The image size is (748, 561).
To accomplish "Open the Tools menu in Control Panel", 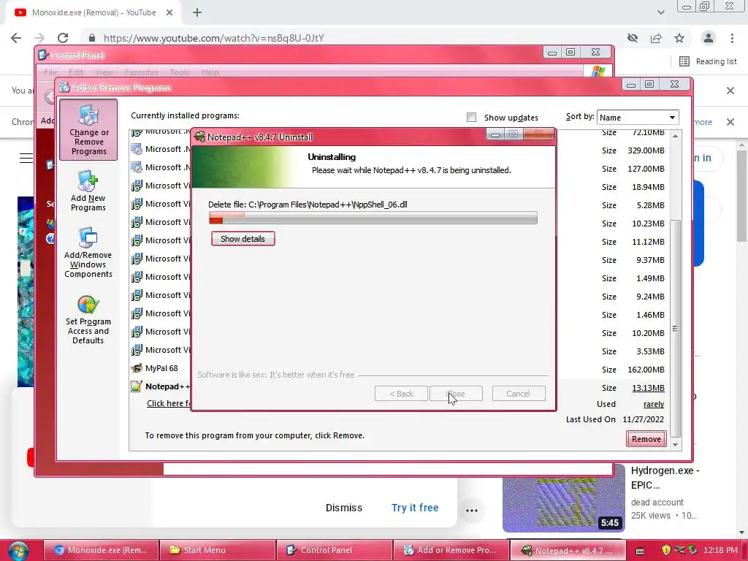I will coord(180,72).
